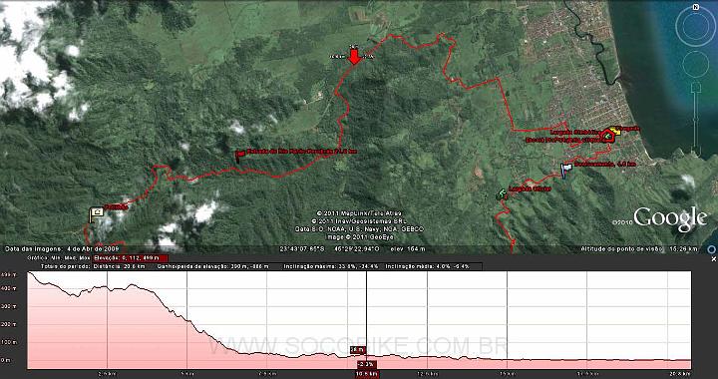Click the vertical zoom slider track
The height and width of the screenshot is (379, 718).
tap(696, 119)
